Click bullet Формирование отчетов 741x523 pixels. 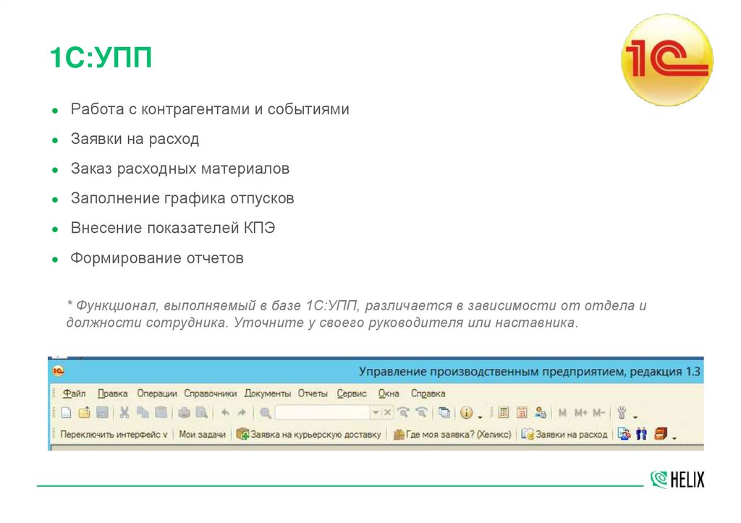pyautogui.click(x=157, y=258)
